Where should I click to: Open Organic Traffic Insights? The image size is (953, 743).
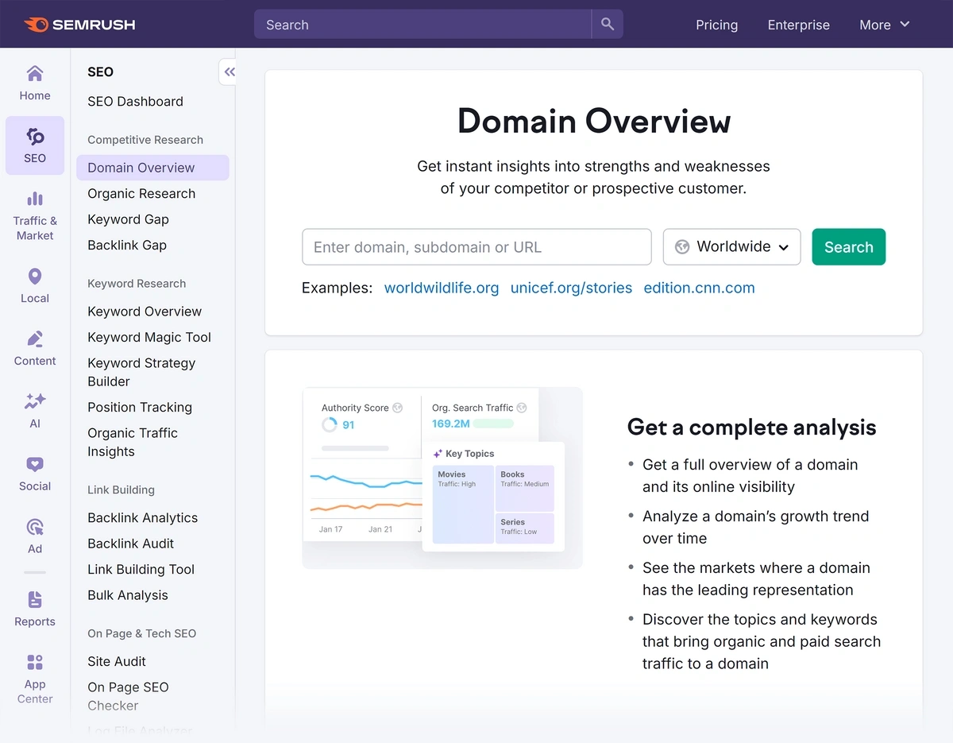[133, 442]
